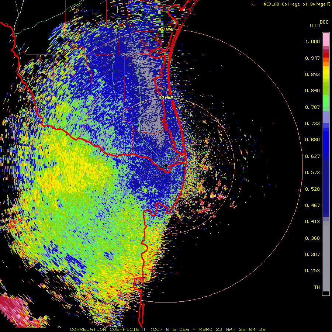The height and width of the screenshot is (332, 332).
Task: Click the 100 NMI range ring label
Action: 166,29
